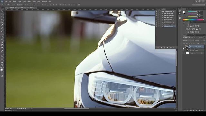Create a new layer icon in Layers panel
Screen dimensions: 206x116
(x=199, y=111)
